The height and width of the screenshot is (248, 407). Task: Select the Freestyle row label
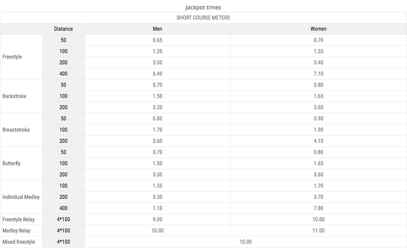[x=12, y=57]
